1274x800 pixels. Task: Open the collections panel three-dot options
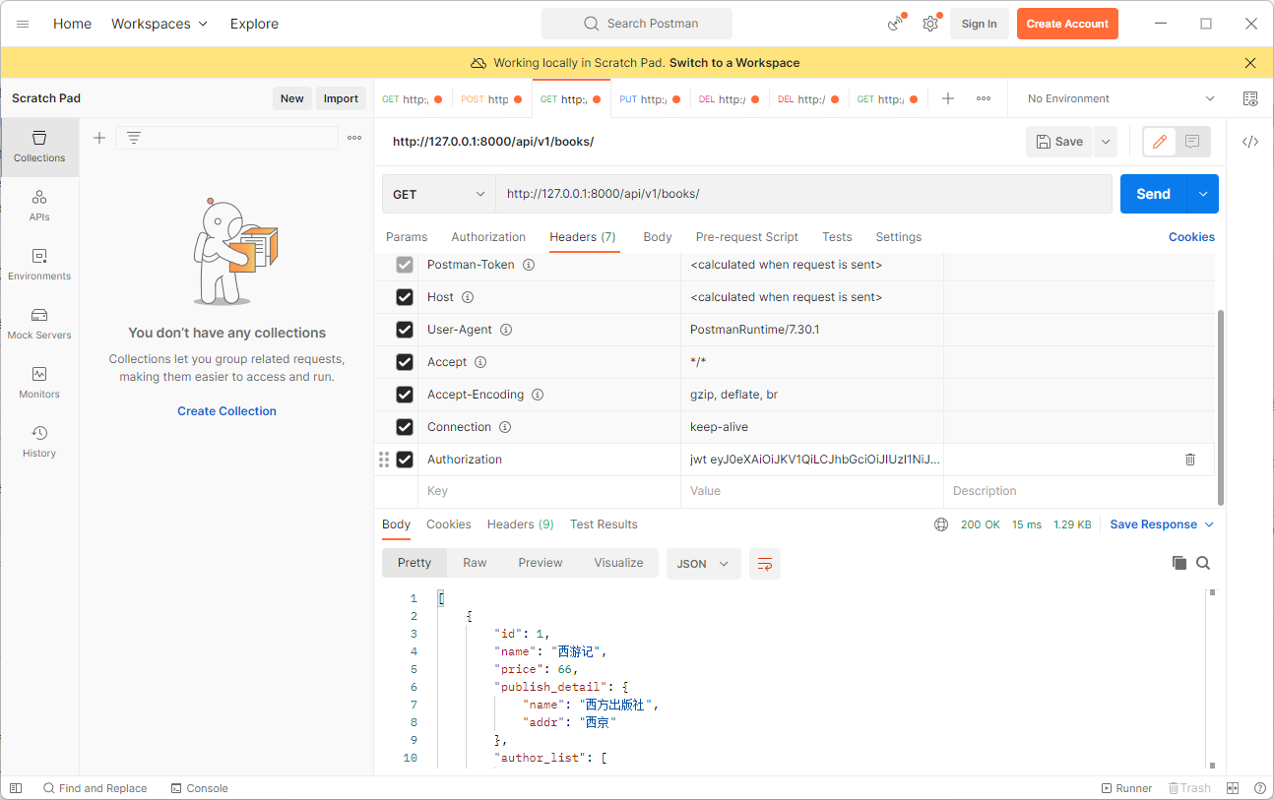354,138
